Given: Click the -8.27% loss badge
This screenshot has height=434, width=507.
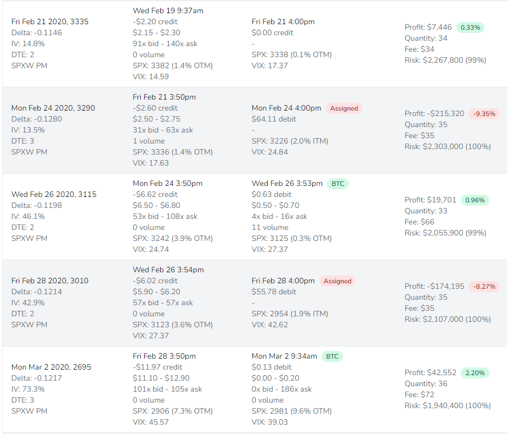Looking at the screenshot, I should (x=484, y=287).
